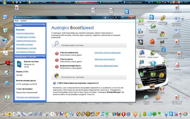
Task: Click the EN language indicator
Action: [149, 2]
